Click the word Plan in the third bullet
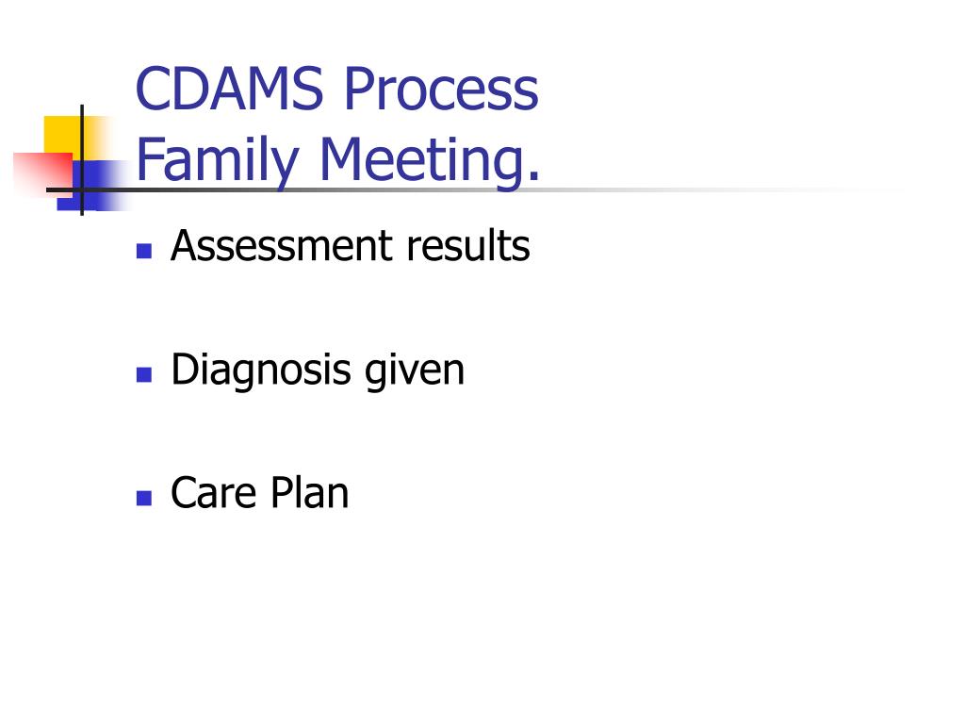Image resolution: width=965 pixels, height=724 pixels. tap(310, 493)
